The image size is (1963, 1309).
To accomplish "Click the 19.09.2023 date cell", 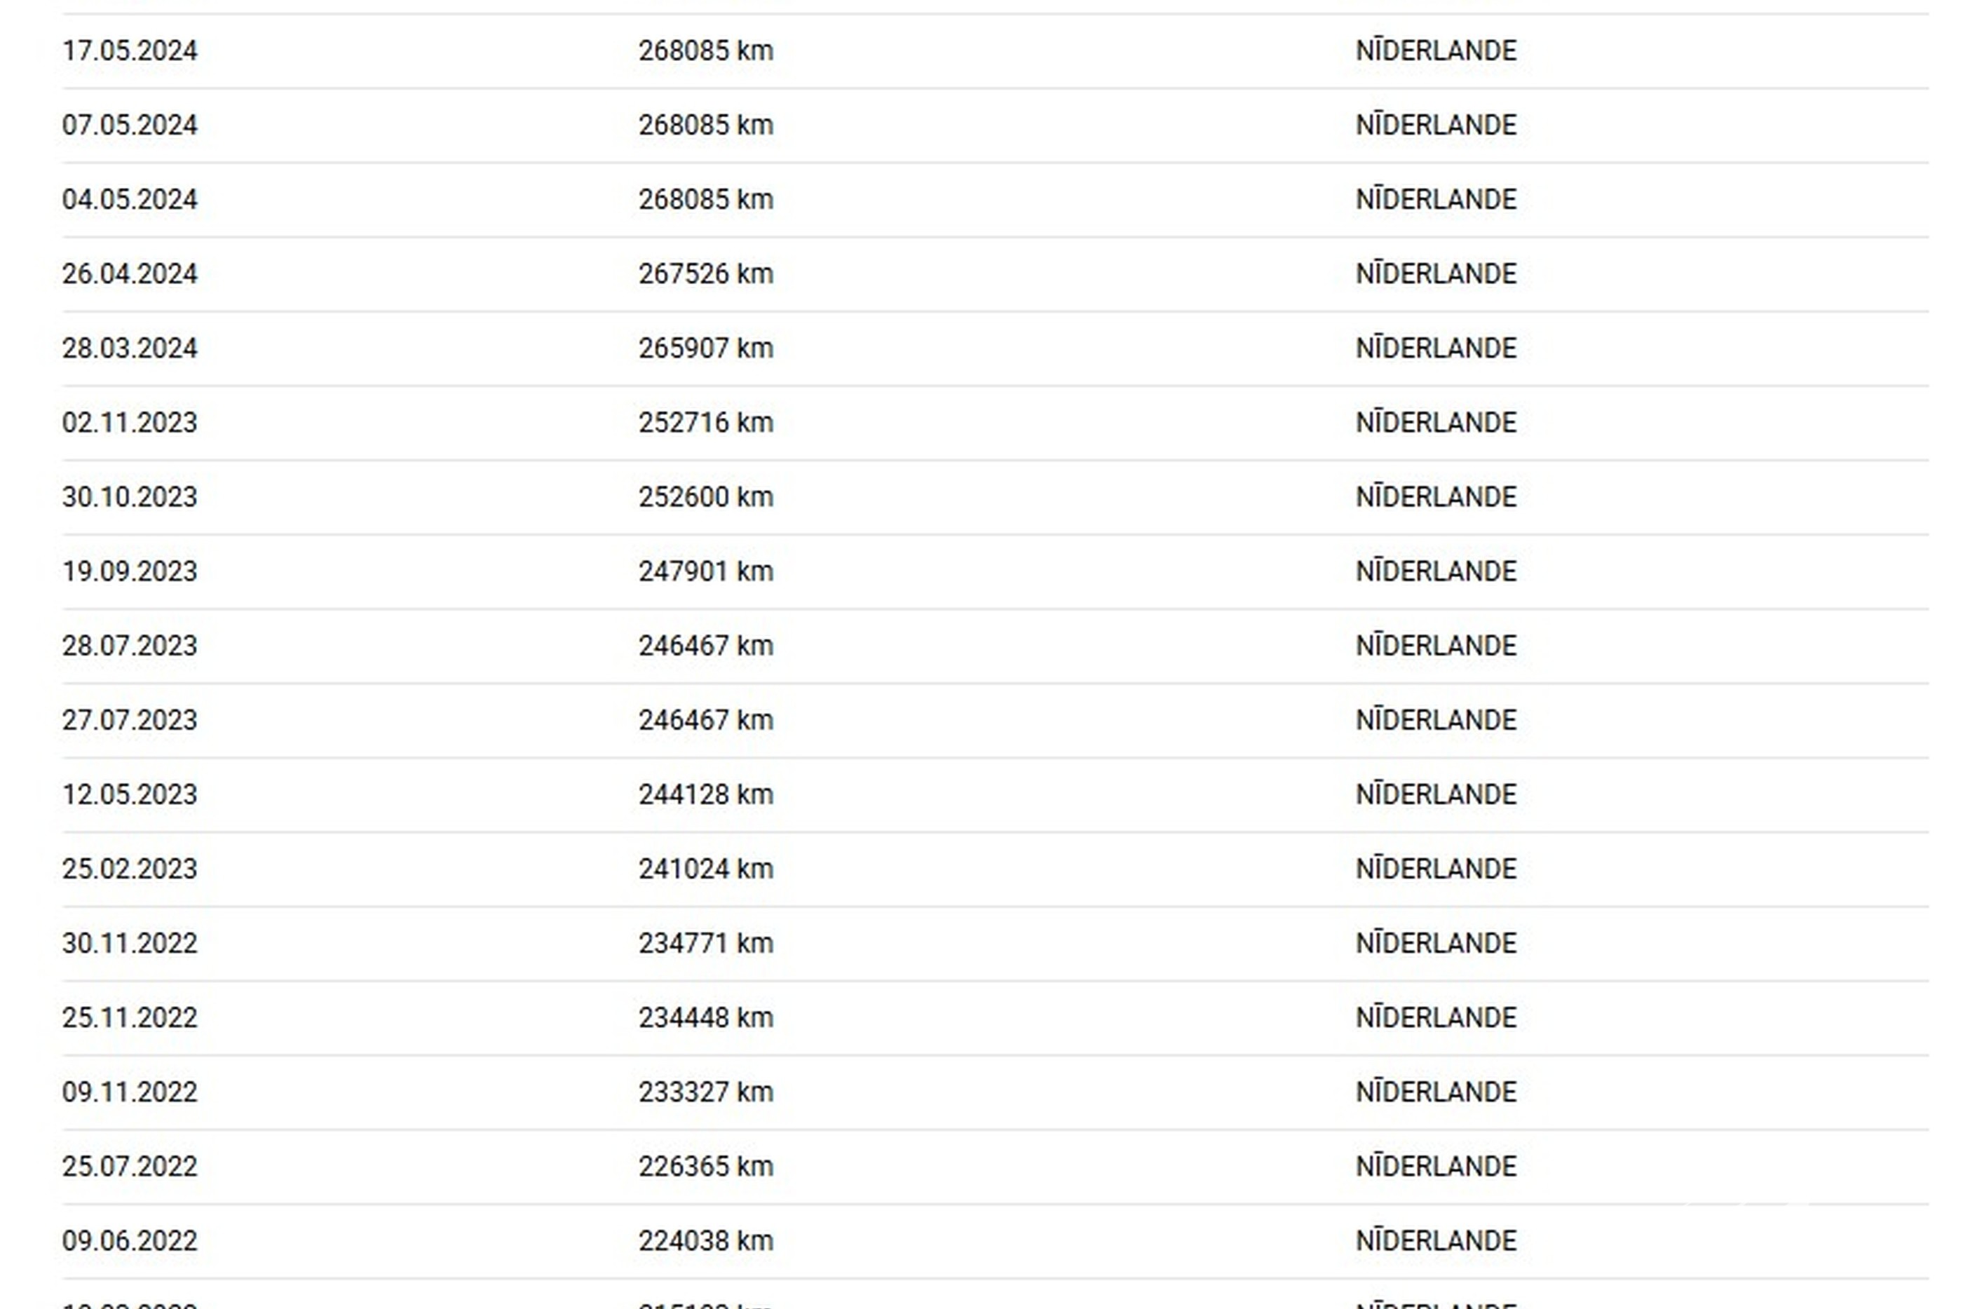I will point(130,571).
